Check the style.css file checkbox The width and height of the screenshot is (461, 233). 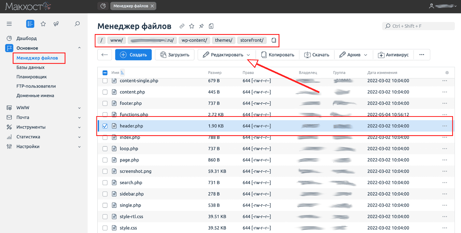pos(105,228)
